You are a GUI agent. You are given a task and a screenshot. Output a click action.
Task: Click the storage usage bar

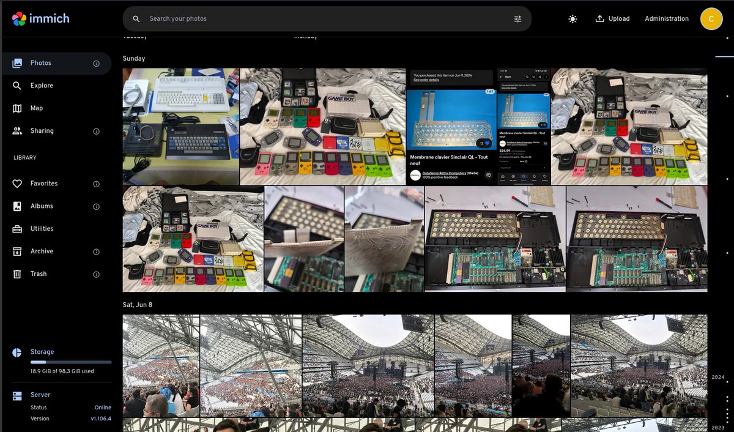[x=71, y=362]
